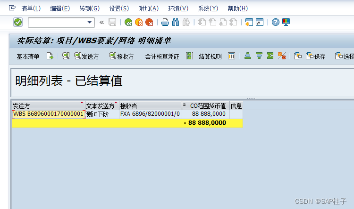Click the red Cancel icon
The image size is (354, 209).
coord(149,22)
